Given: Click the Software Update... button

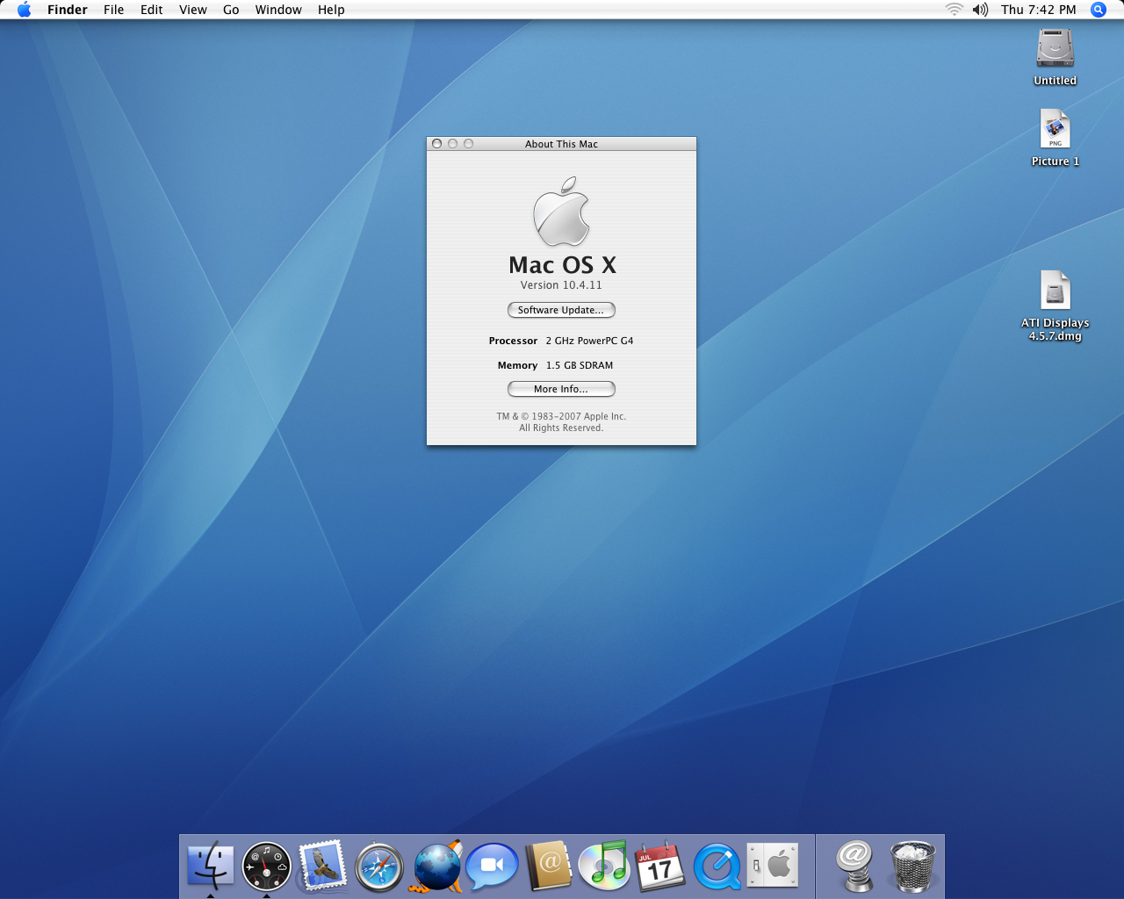Looking at the screenshot, I should (x=561, y=310).
